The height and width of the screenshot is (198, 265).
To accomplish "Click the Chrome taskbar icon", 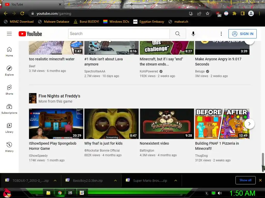I will (60, 193).
